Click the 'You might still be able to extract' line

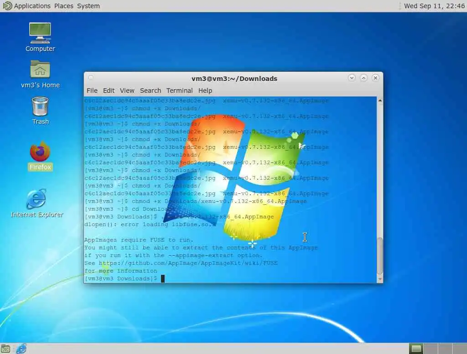point(201,248)
